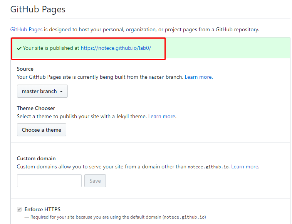Focus the custom domain input field
This screenshot has height=224, width=292.
tap(49, 181)
